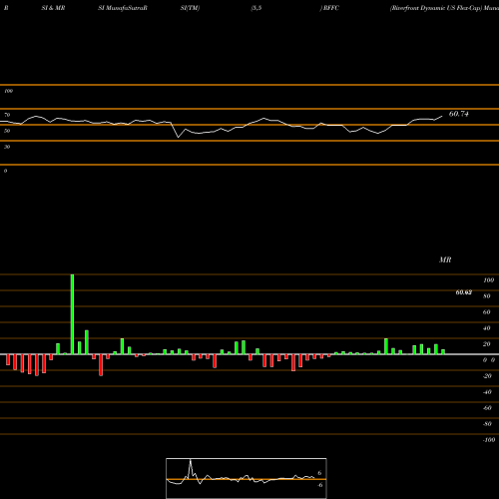Click the RFFC ticker text in header
Image resolution: width=499 pixels, height=499 pixels.
(331, 8)
